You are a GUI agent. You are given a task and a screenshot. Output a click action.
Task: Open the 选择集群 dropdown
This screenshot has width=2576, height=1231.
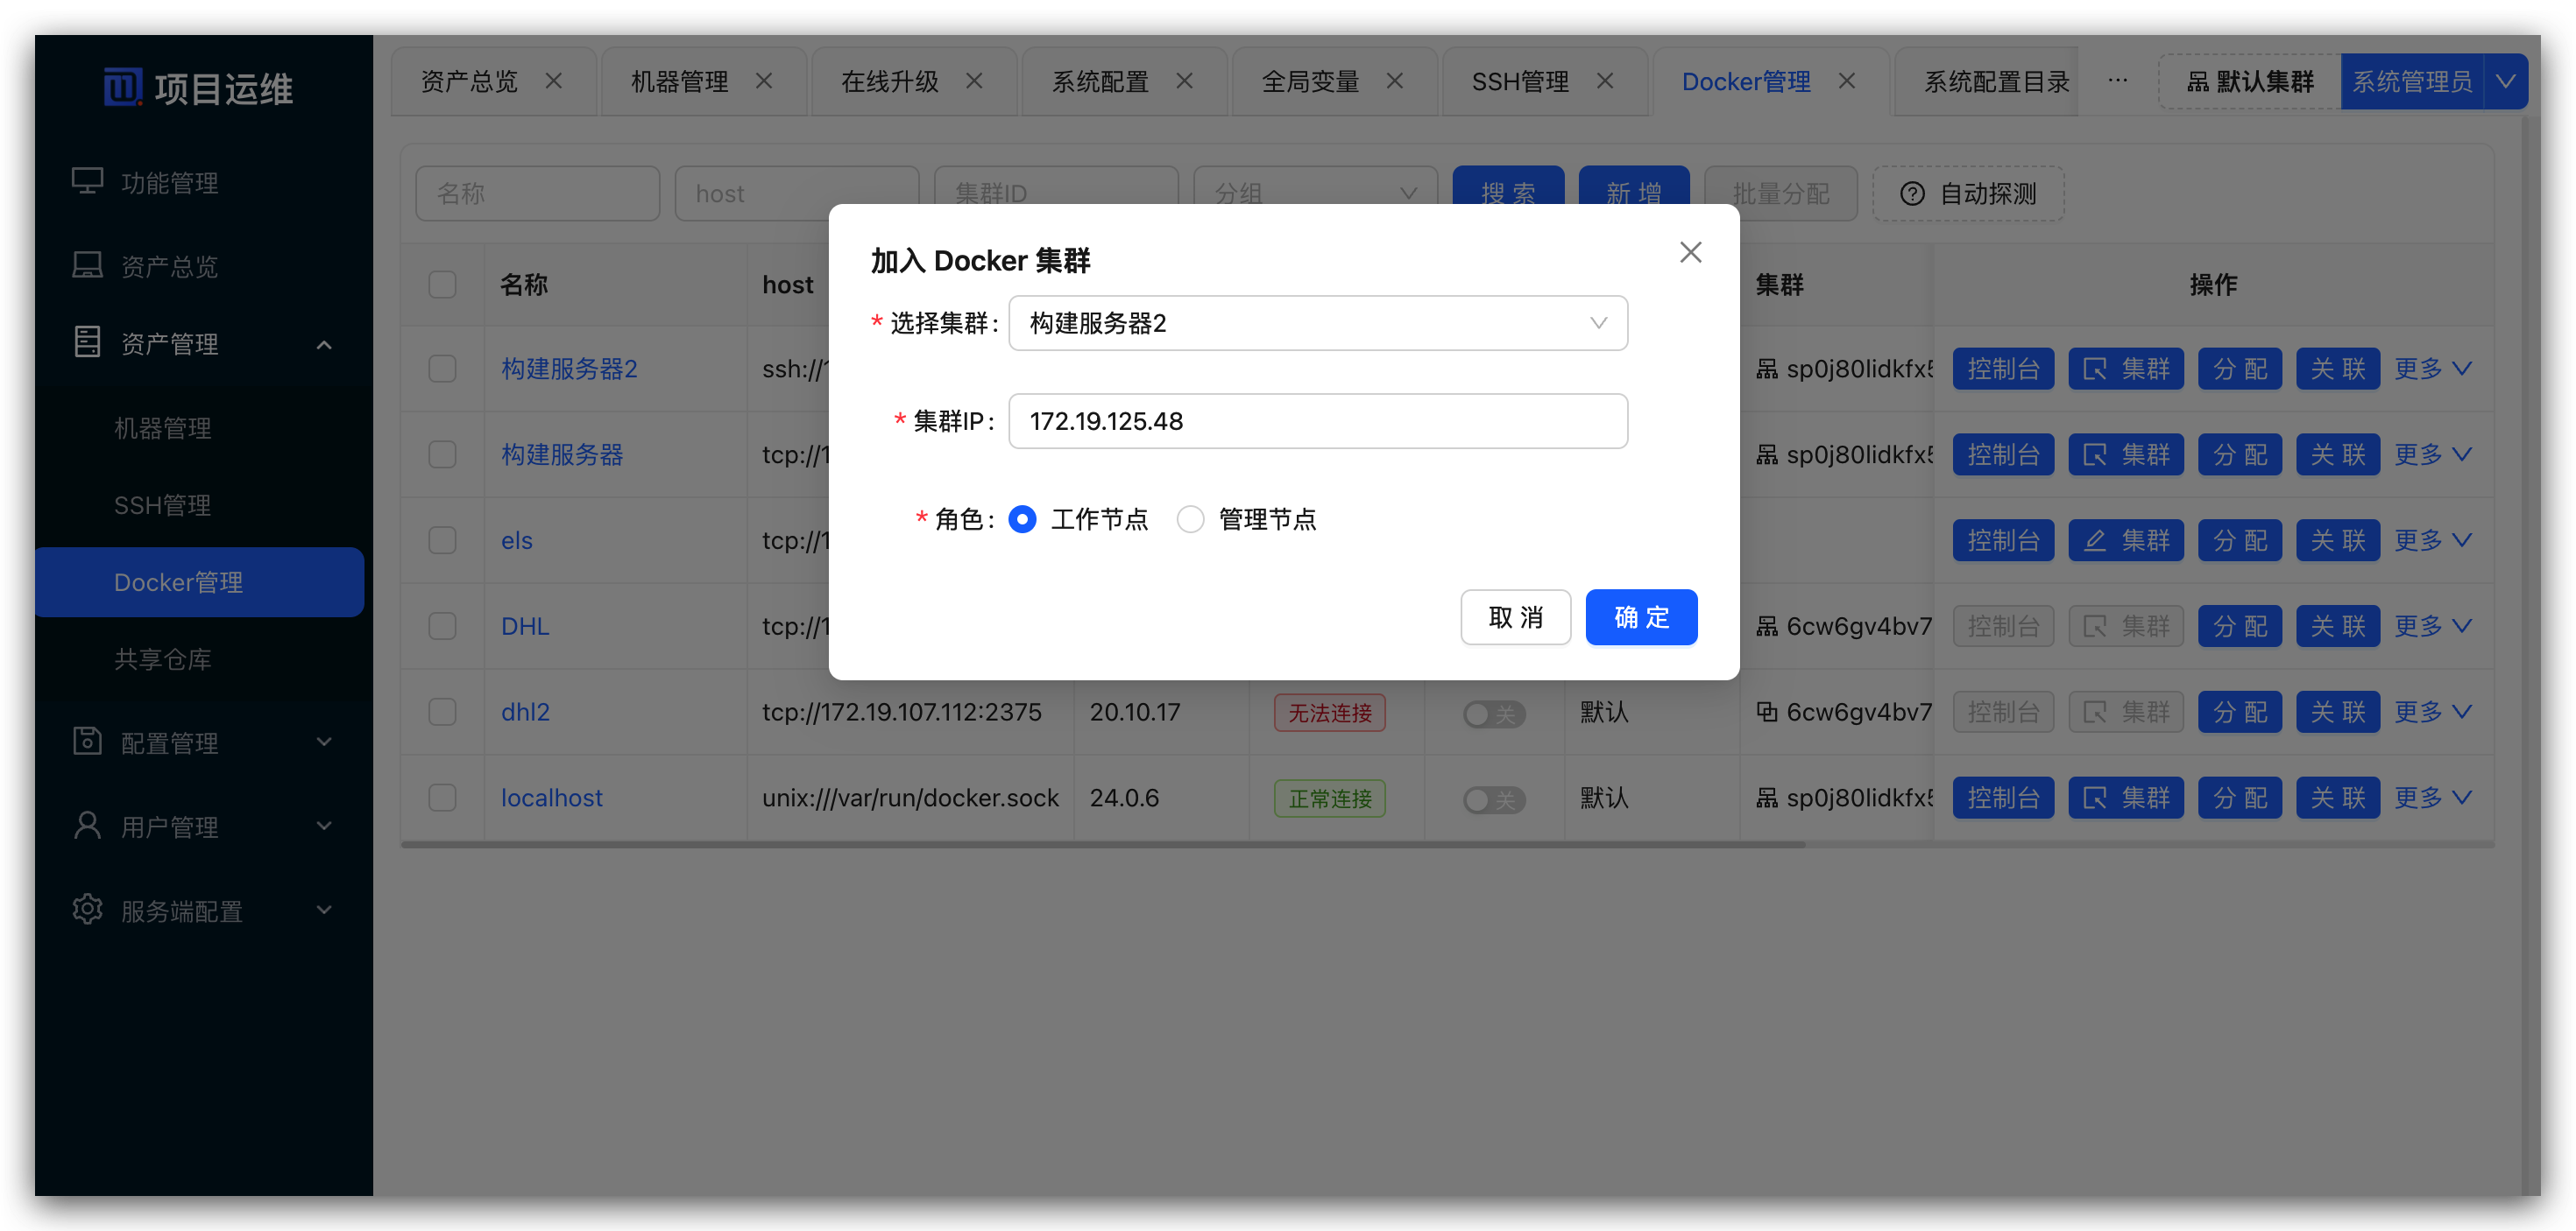[x=1317, y=323]
